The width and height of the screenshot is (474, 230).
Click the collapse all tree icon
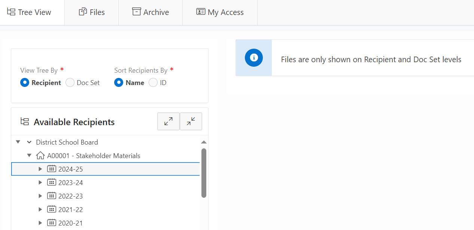click(x=191, y=121)
